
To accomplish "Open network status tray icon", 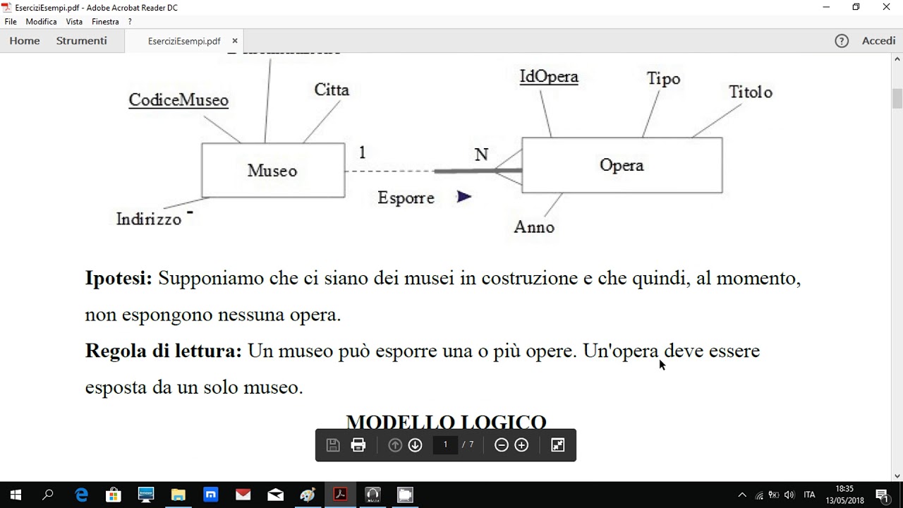I will click(x=759, y=495).
